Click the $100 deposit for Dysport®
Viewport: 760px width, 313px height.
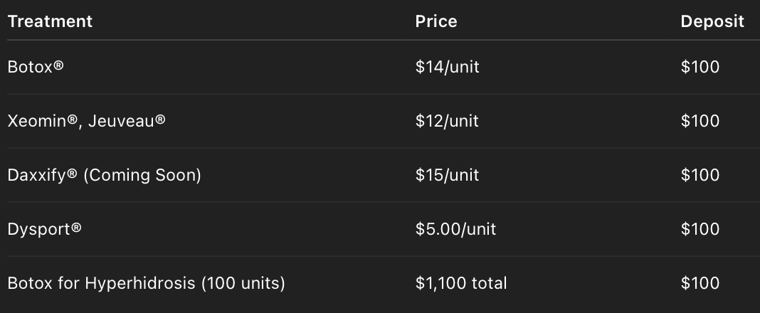(x=700, y=229)
